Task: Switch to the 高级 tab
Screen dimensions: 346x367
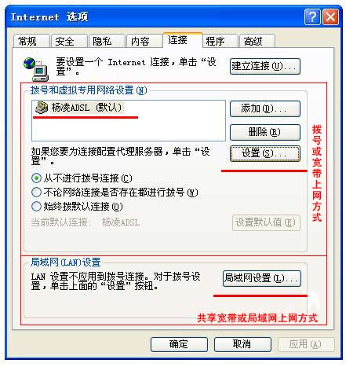Action: coord(257,41)
